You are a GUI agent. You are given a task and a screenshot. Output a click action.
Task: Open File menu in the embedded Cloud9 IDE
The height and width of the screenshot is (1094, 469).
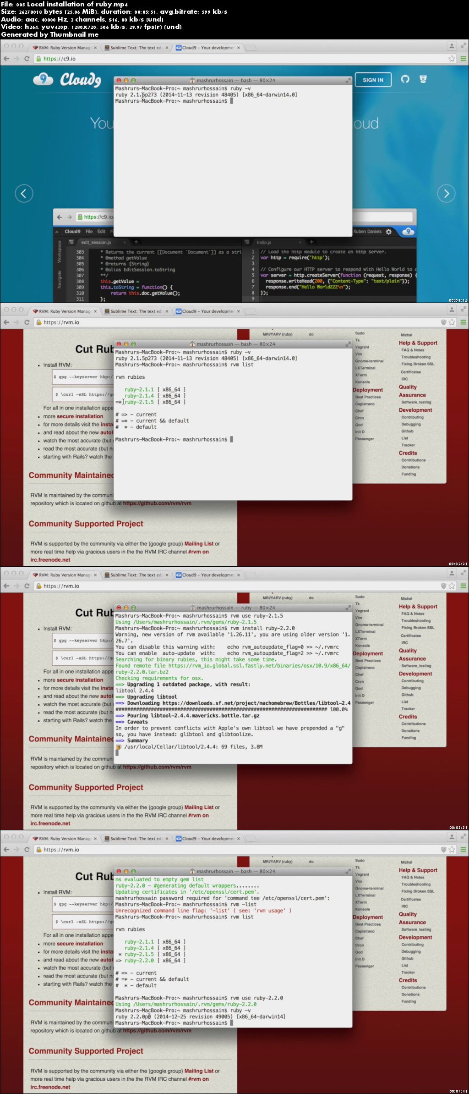(x=89, y=232)
